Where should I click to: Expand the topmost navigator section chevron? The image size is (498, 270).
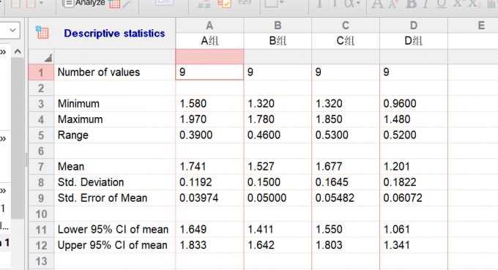click(x=3, y=52)
